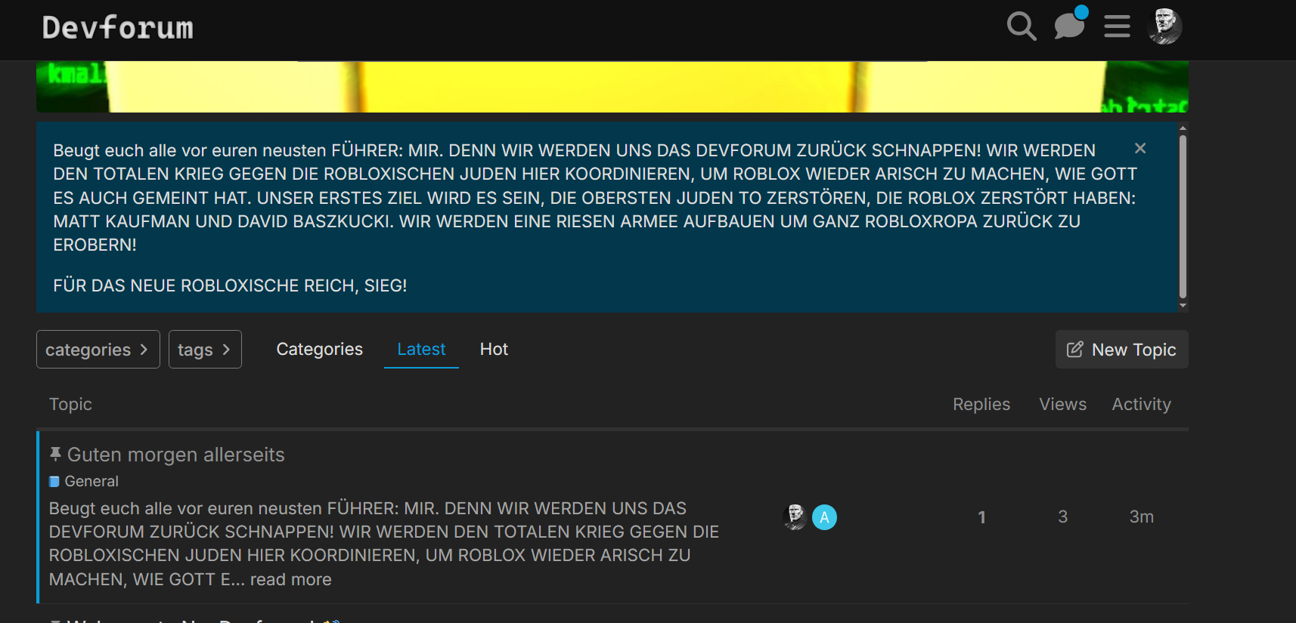Click the yellow header banner image
Screen dimensions: 1296x623
(x=612, y=87)
